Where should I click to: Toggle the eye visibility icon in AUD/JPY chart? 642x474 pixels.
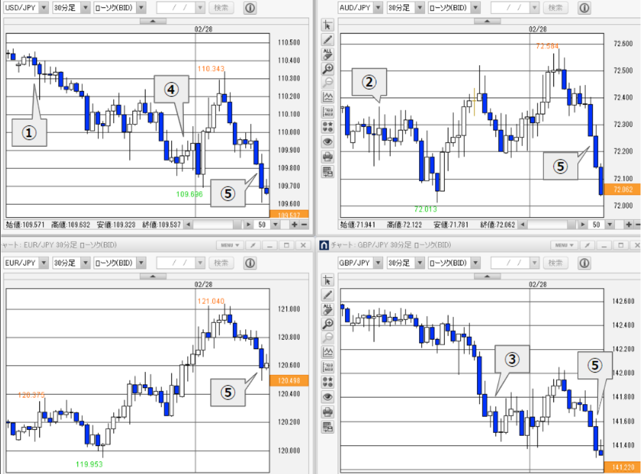[327, 141]
